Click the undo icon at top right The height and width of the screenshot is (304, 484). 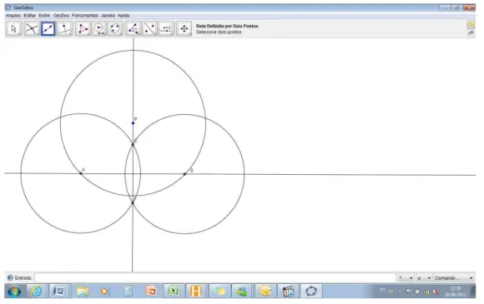[471, 24]
